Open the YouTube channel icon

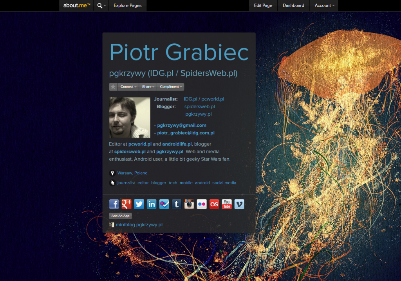[x=227, y=204]
